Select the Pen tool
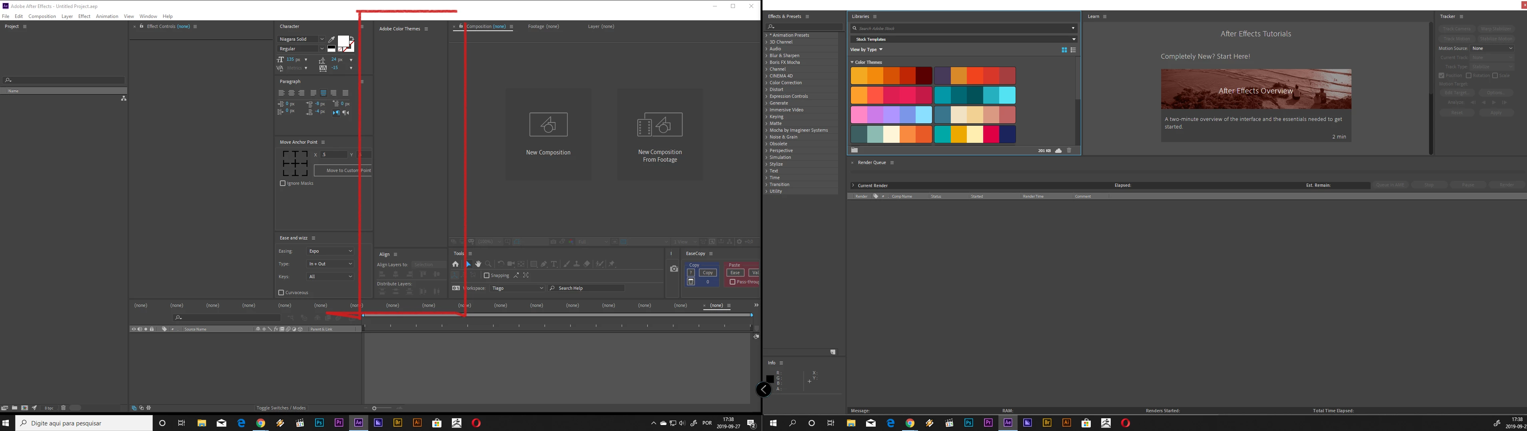This screenshot has height=431, width=1527. coord(543,264)
